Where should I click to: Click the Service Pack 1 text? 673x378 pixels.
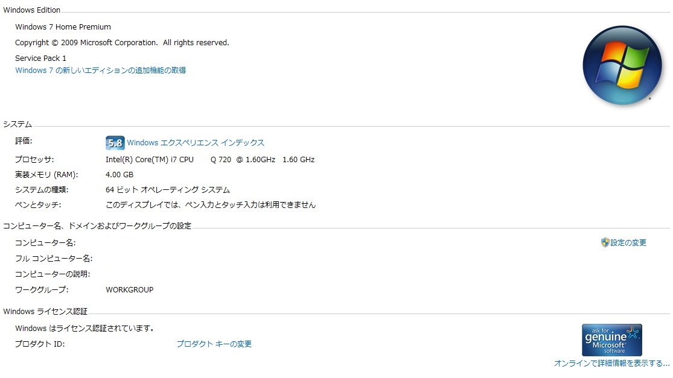40,58
